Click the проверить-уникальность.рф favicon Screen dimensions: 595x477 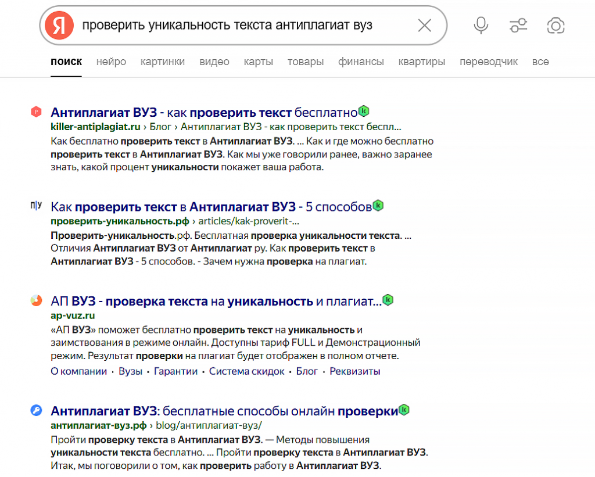36,206
